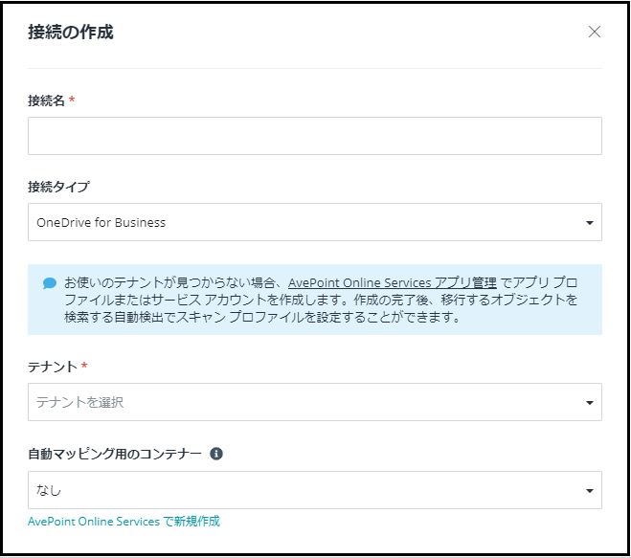Open the AvePoint Online Services アプリ管理 link
Viewport: 631px width, 558px height.
point(392,282)
